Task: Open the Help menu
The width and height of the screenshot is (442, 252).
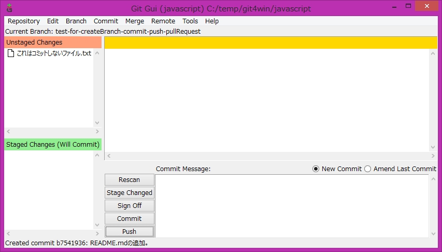Action: [212, 21]
